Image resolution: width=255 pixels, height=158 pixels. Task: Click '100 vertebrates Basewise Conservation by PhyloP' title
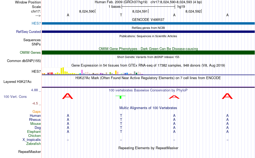(148, 90)
